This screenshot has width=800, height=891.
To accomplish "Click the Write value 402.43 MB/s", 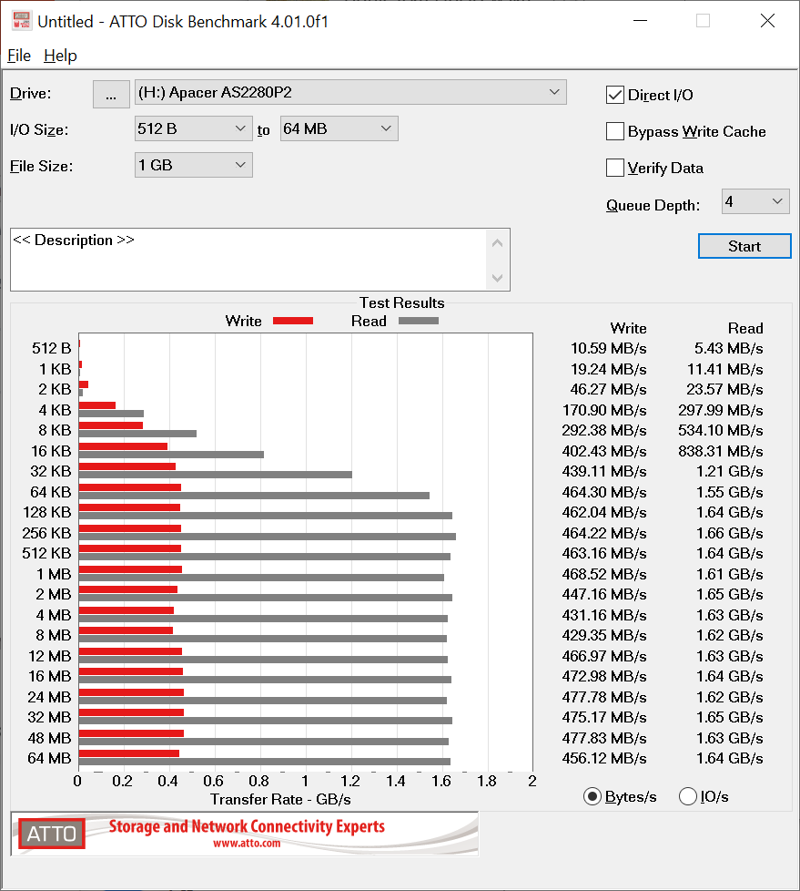I will (604, 451).
